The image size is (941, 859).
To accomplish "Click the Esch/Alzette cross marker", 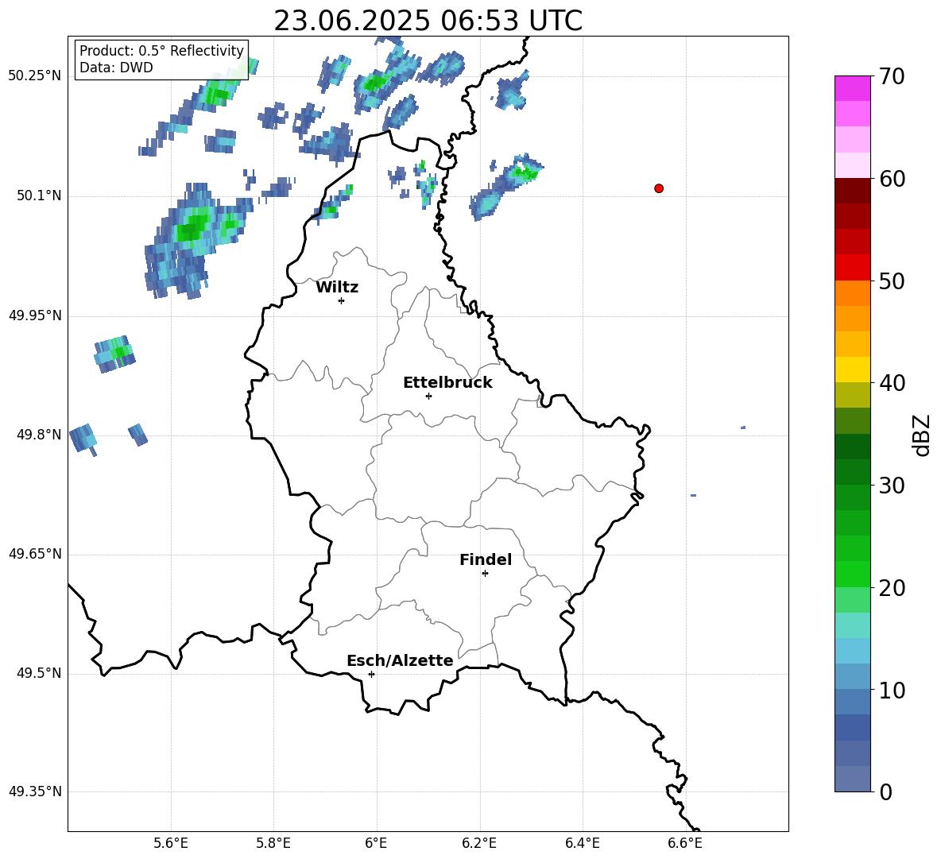I will coord(371,674).
